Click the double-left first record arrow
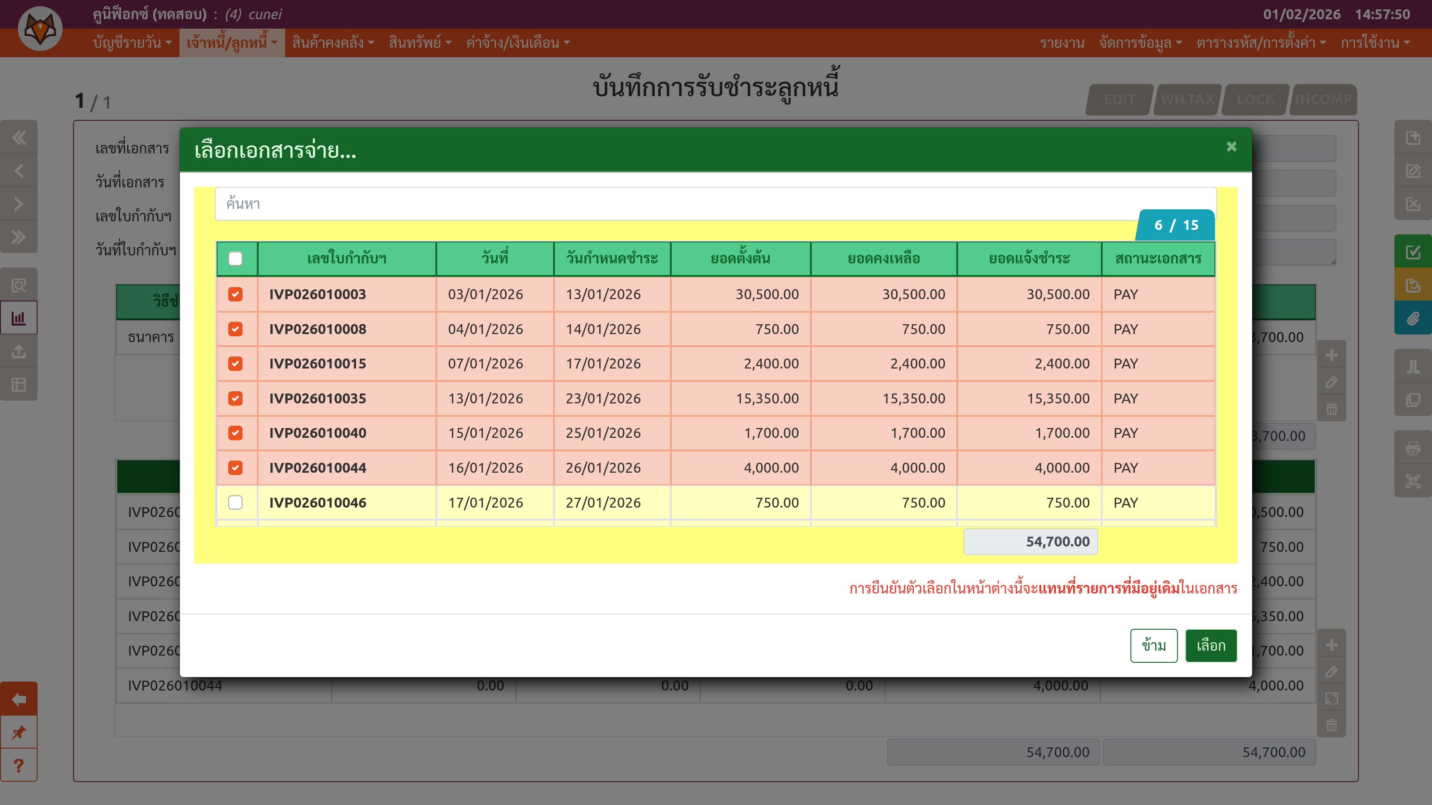Screen dimensions: 1432x805 [19, 137]
